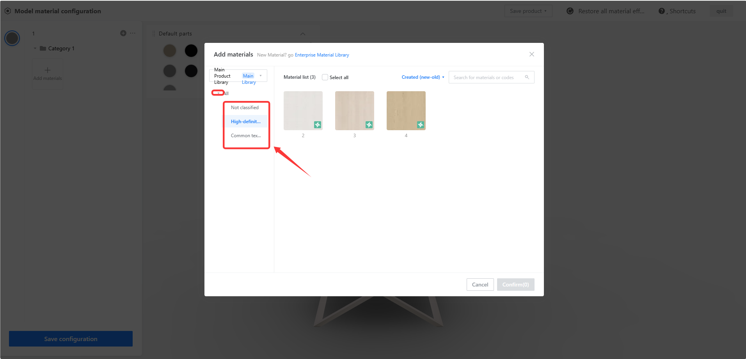Click the Restore refresh icon
Screen dimensions: 746x359
coord(570,11)
